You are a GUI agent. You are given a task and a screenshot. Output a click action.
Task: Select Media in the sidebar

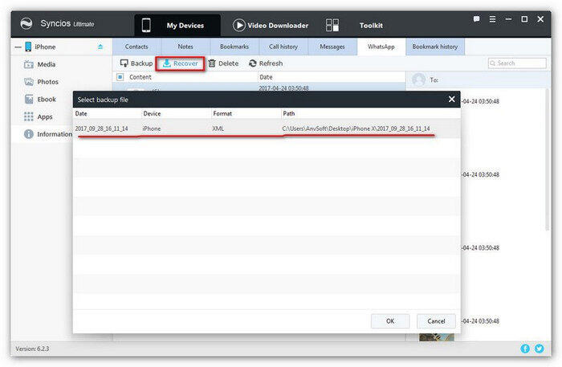point(47,64)
